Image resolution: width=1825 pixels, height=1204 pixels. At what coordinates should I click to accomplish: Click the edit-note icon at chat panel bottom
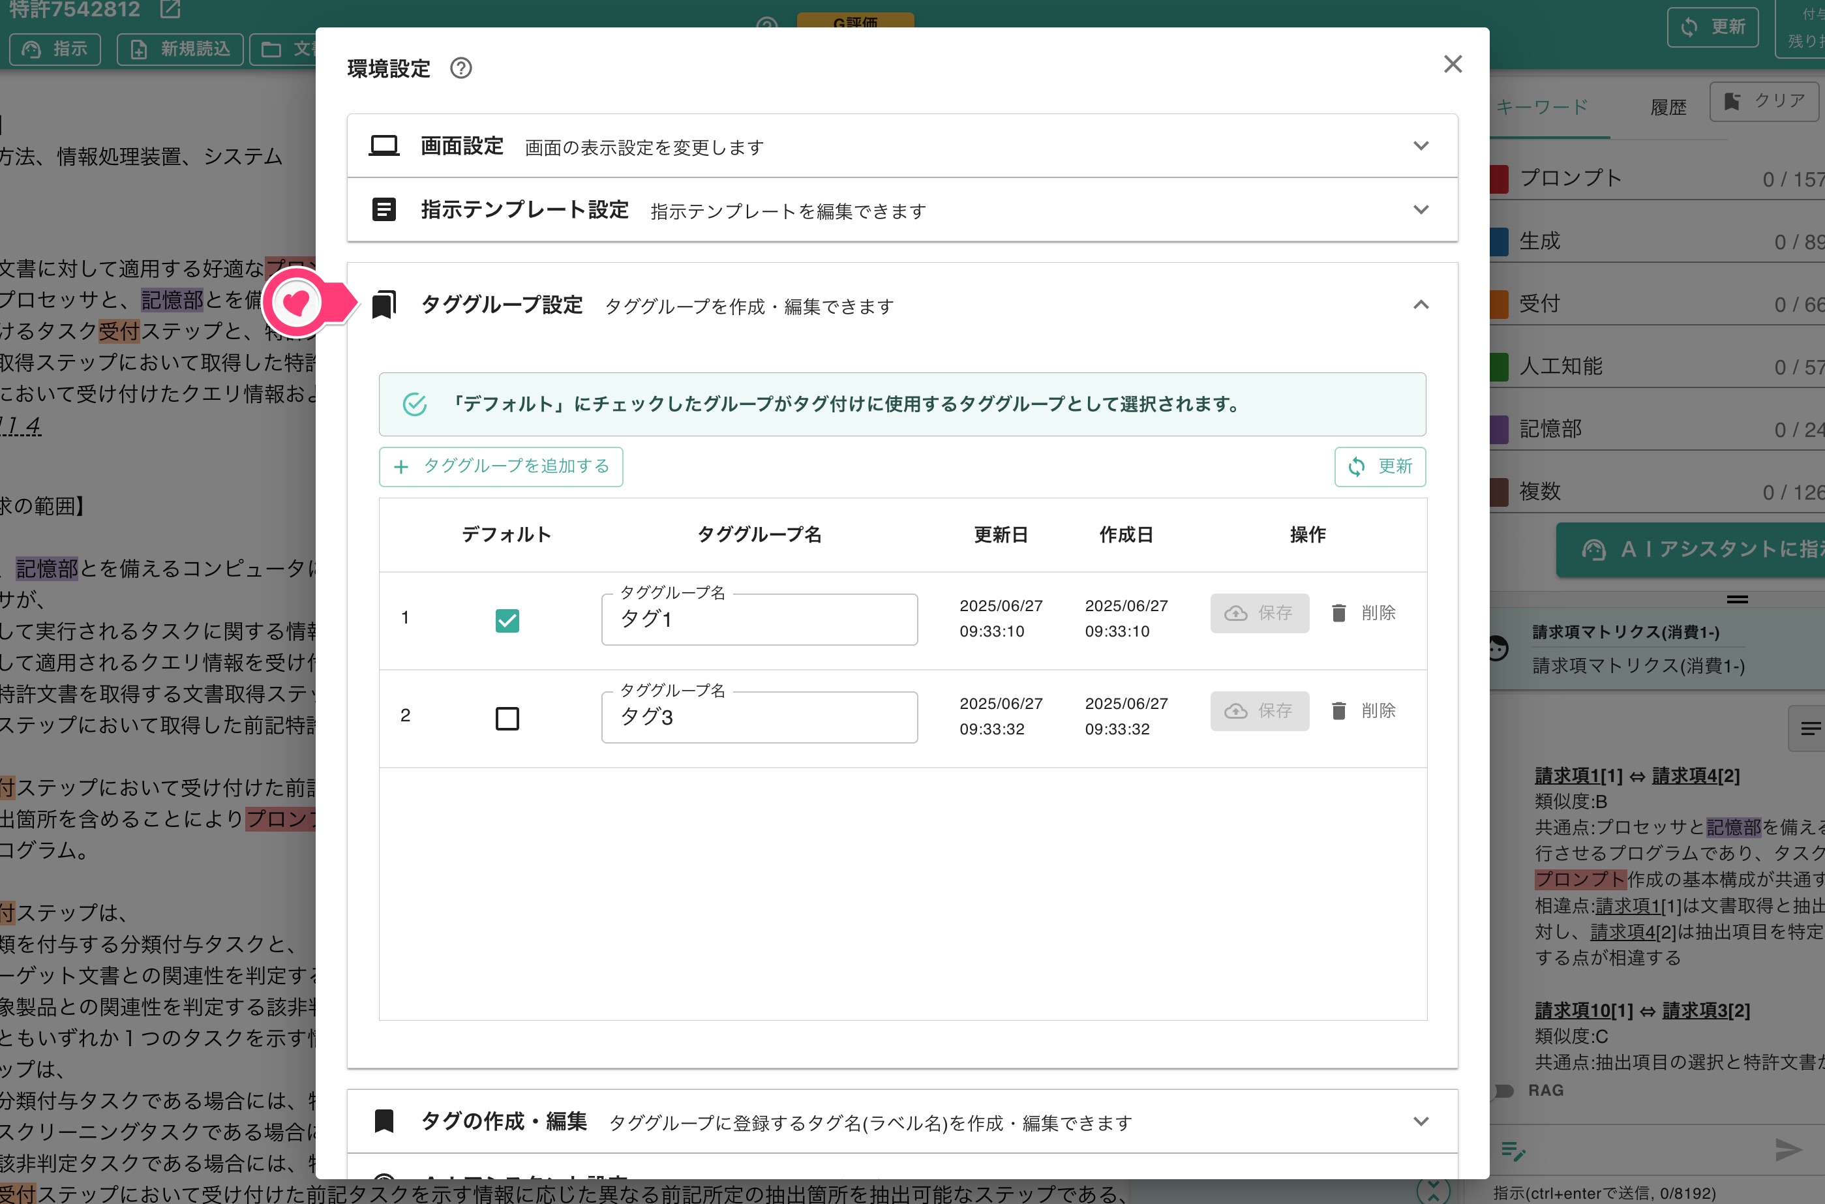(1513, 1151)
